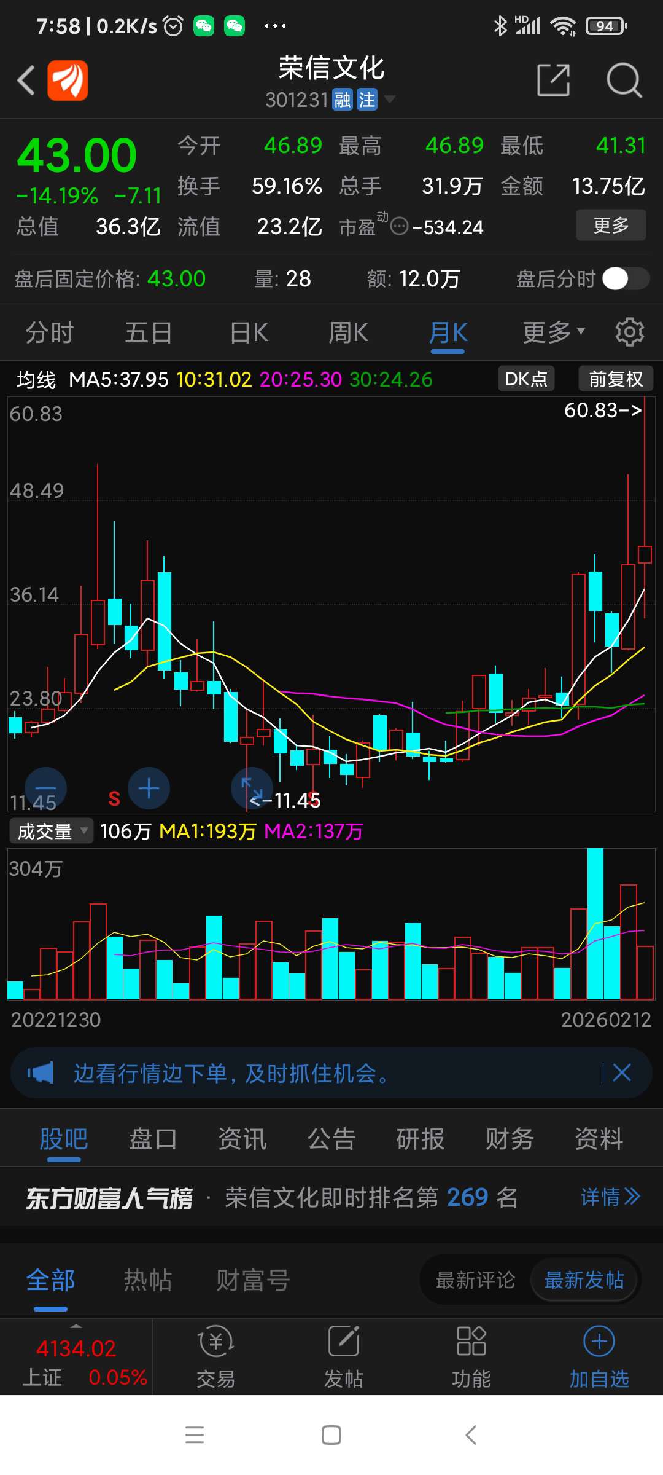Tap 东方财富人气榜 ranking title
The image size is (663, 1475).
[x=109, y=1198]
